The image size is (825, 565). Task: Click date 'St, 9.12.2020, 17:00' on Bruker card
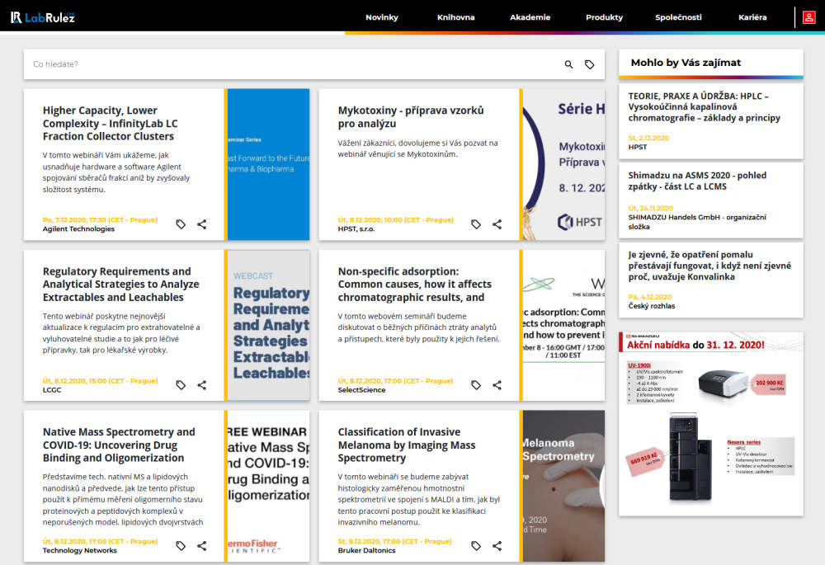pyautogui.click(x=394, y=541)
